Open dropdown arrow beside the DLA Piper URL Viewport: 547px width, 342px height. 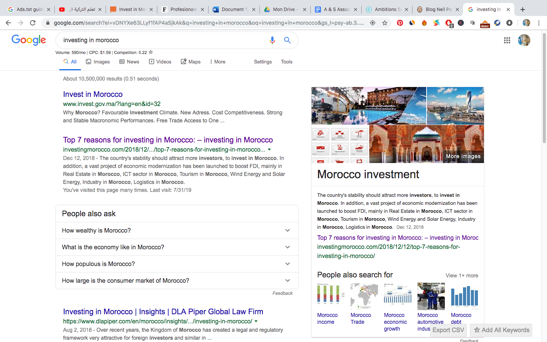[256, 321]
